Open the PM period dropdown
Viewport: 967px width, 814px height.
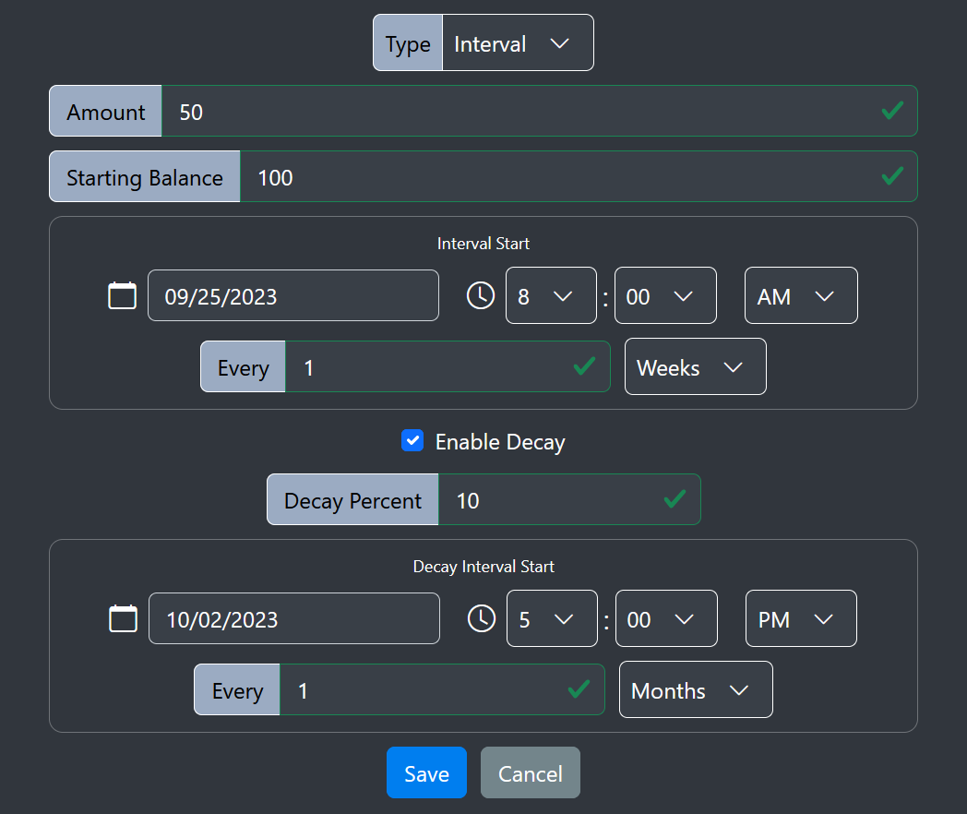801,618
